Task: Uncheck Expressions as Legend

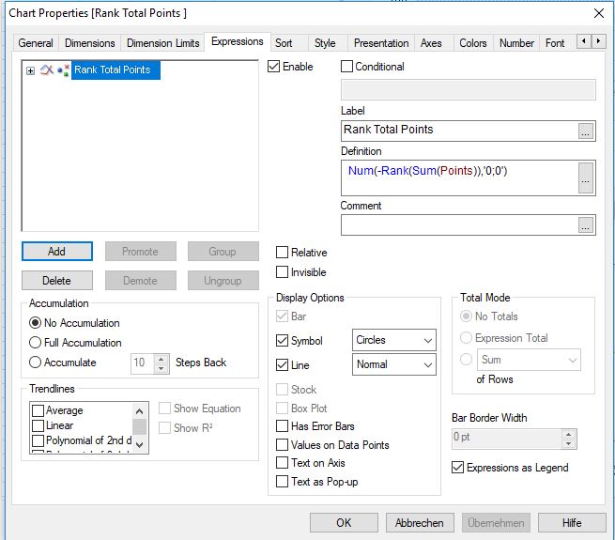Action: [x=458, y=468]
